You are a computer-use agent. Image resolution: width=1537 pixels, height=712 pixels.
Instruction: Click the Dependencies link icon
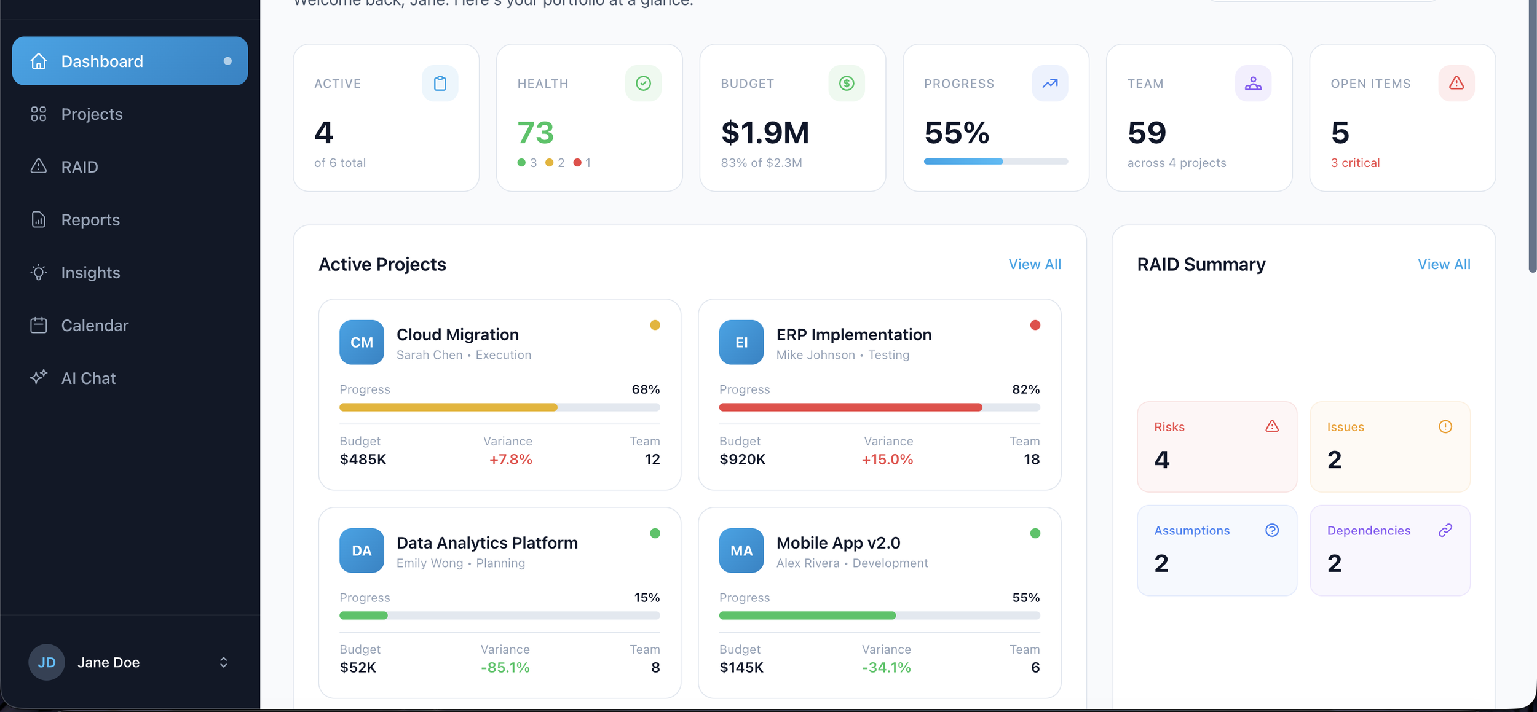click(x=1445, y=530)
